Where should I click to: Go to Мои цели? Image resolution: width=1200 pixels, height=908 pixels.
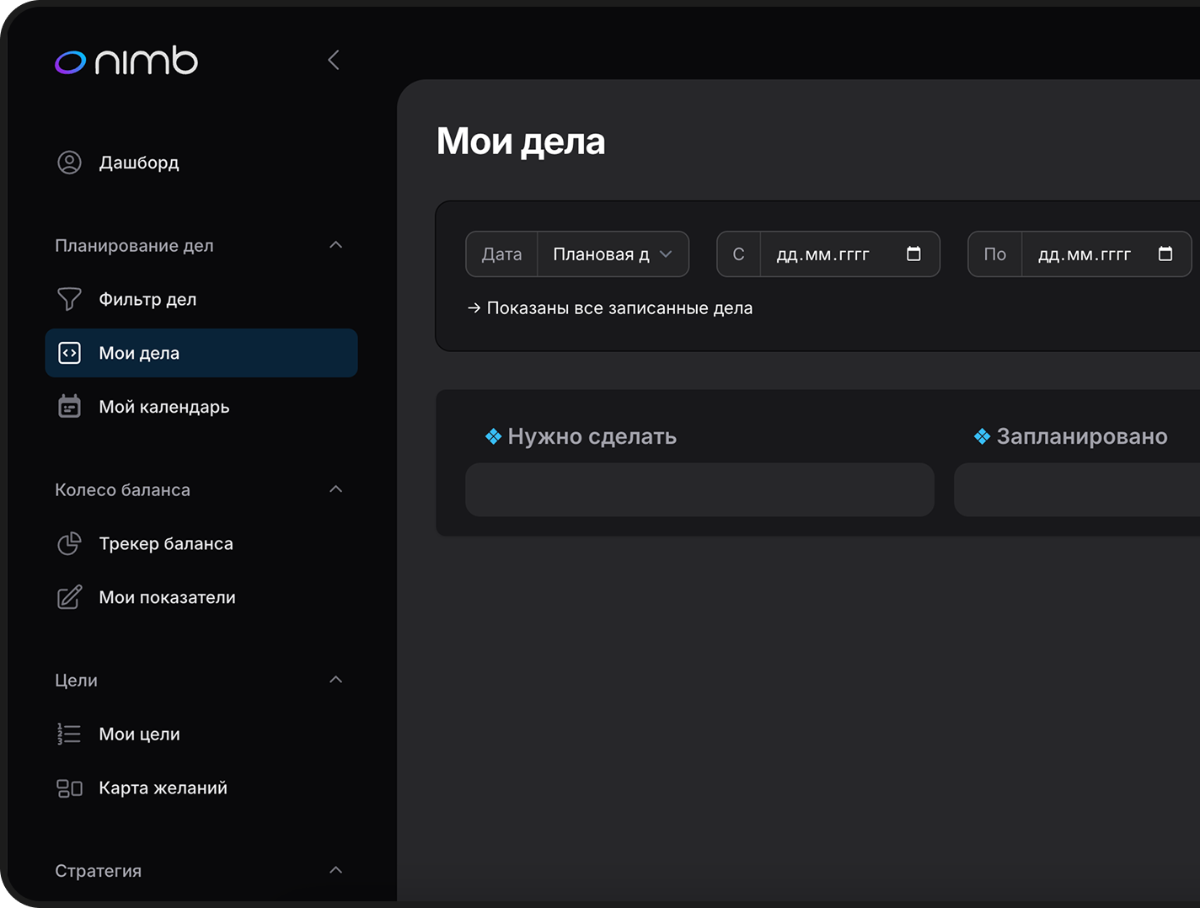click(201, 734)
